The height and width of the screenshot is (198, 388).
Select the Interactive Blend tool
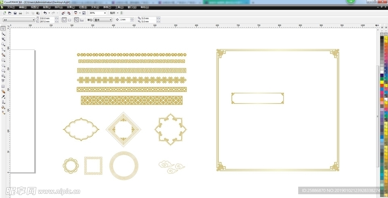coord(3,91)
